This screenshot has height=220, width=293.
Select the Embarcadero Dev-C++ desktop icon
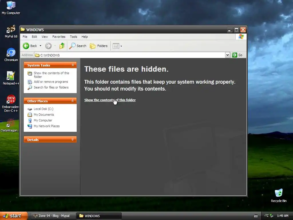pyautogui.click(x=11, y=103)
